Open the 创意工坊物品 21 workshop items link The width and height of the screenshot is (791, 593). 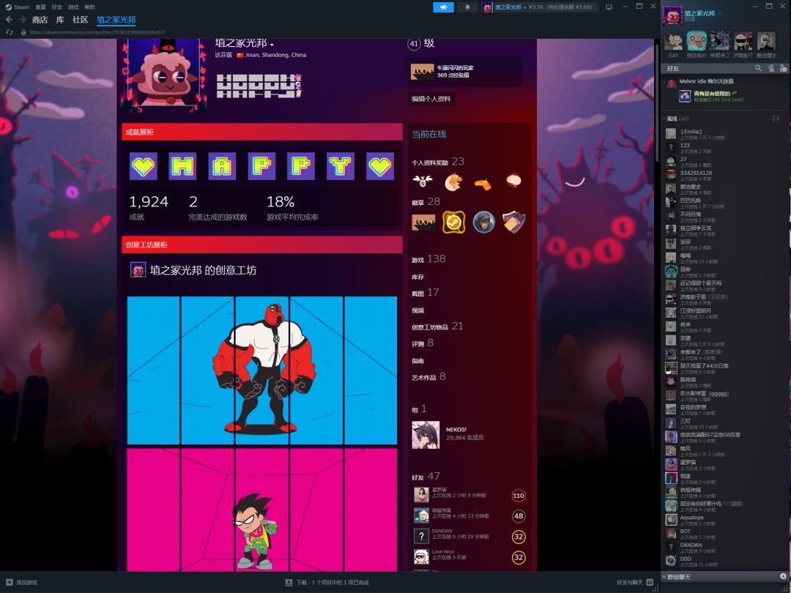[x=437, y=327]
